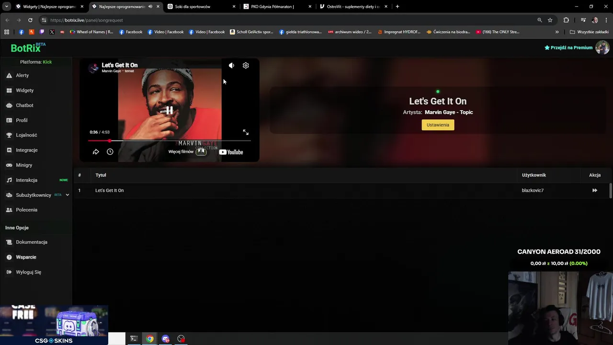Click the Watch later clock icon

point(110,152)
